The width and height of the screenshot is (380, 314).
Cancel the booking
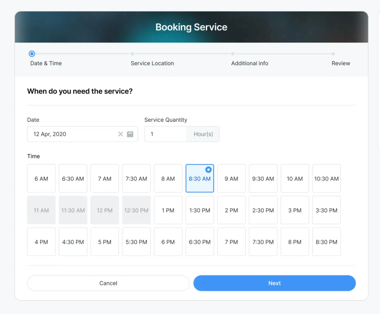pos(108,283)
